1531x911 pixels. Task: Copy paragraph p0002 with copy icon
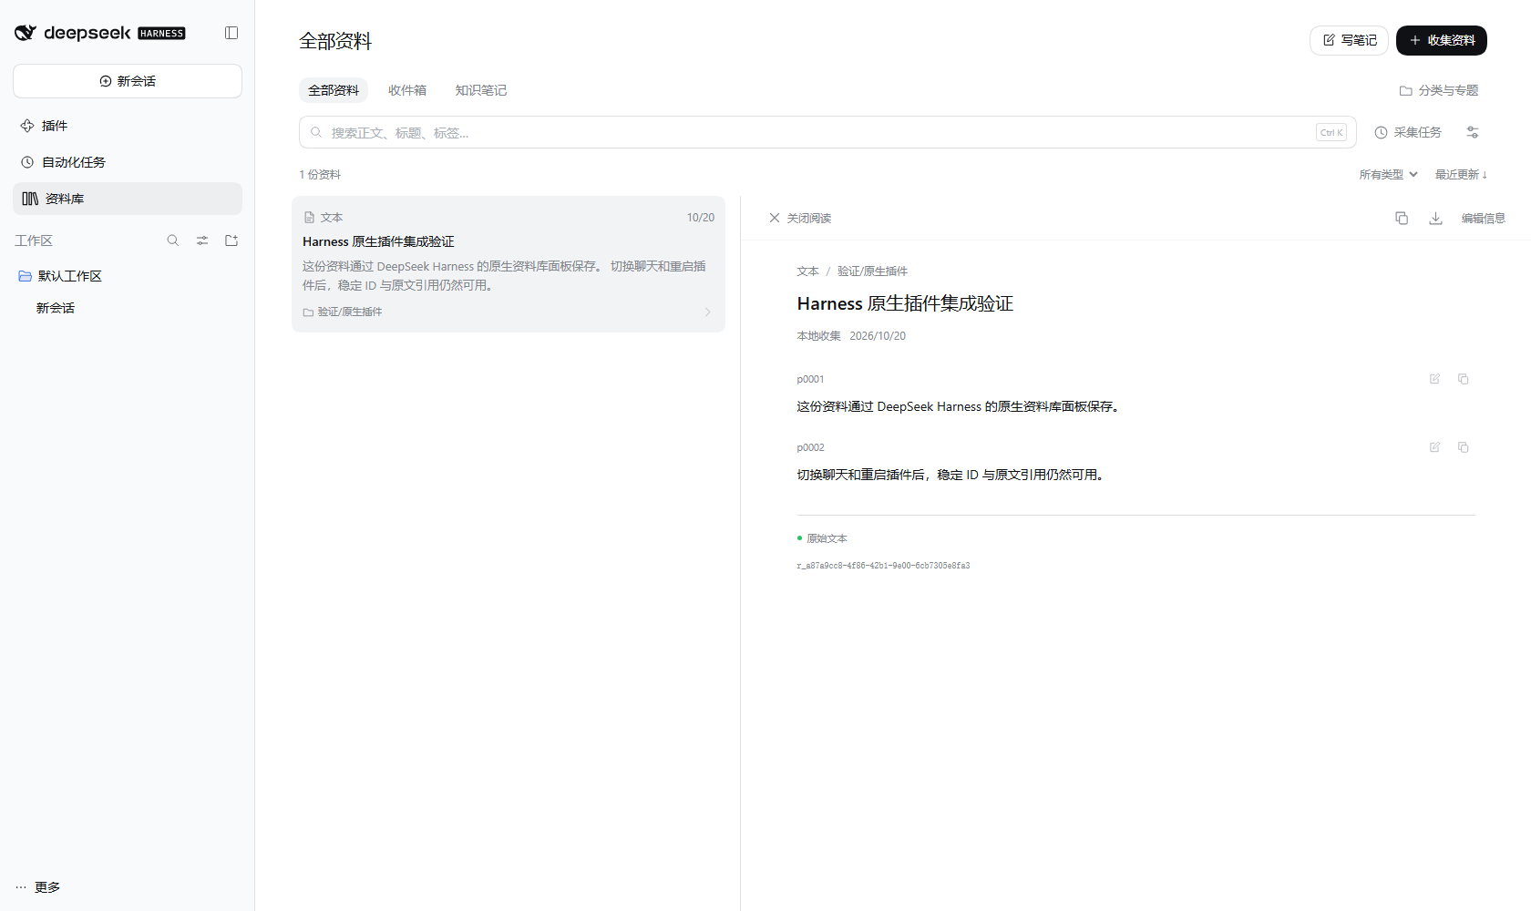(1464, 447)
